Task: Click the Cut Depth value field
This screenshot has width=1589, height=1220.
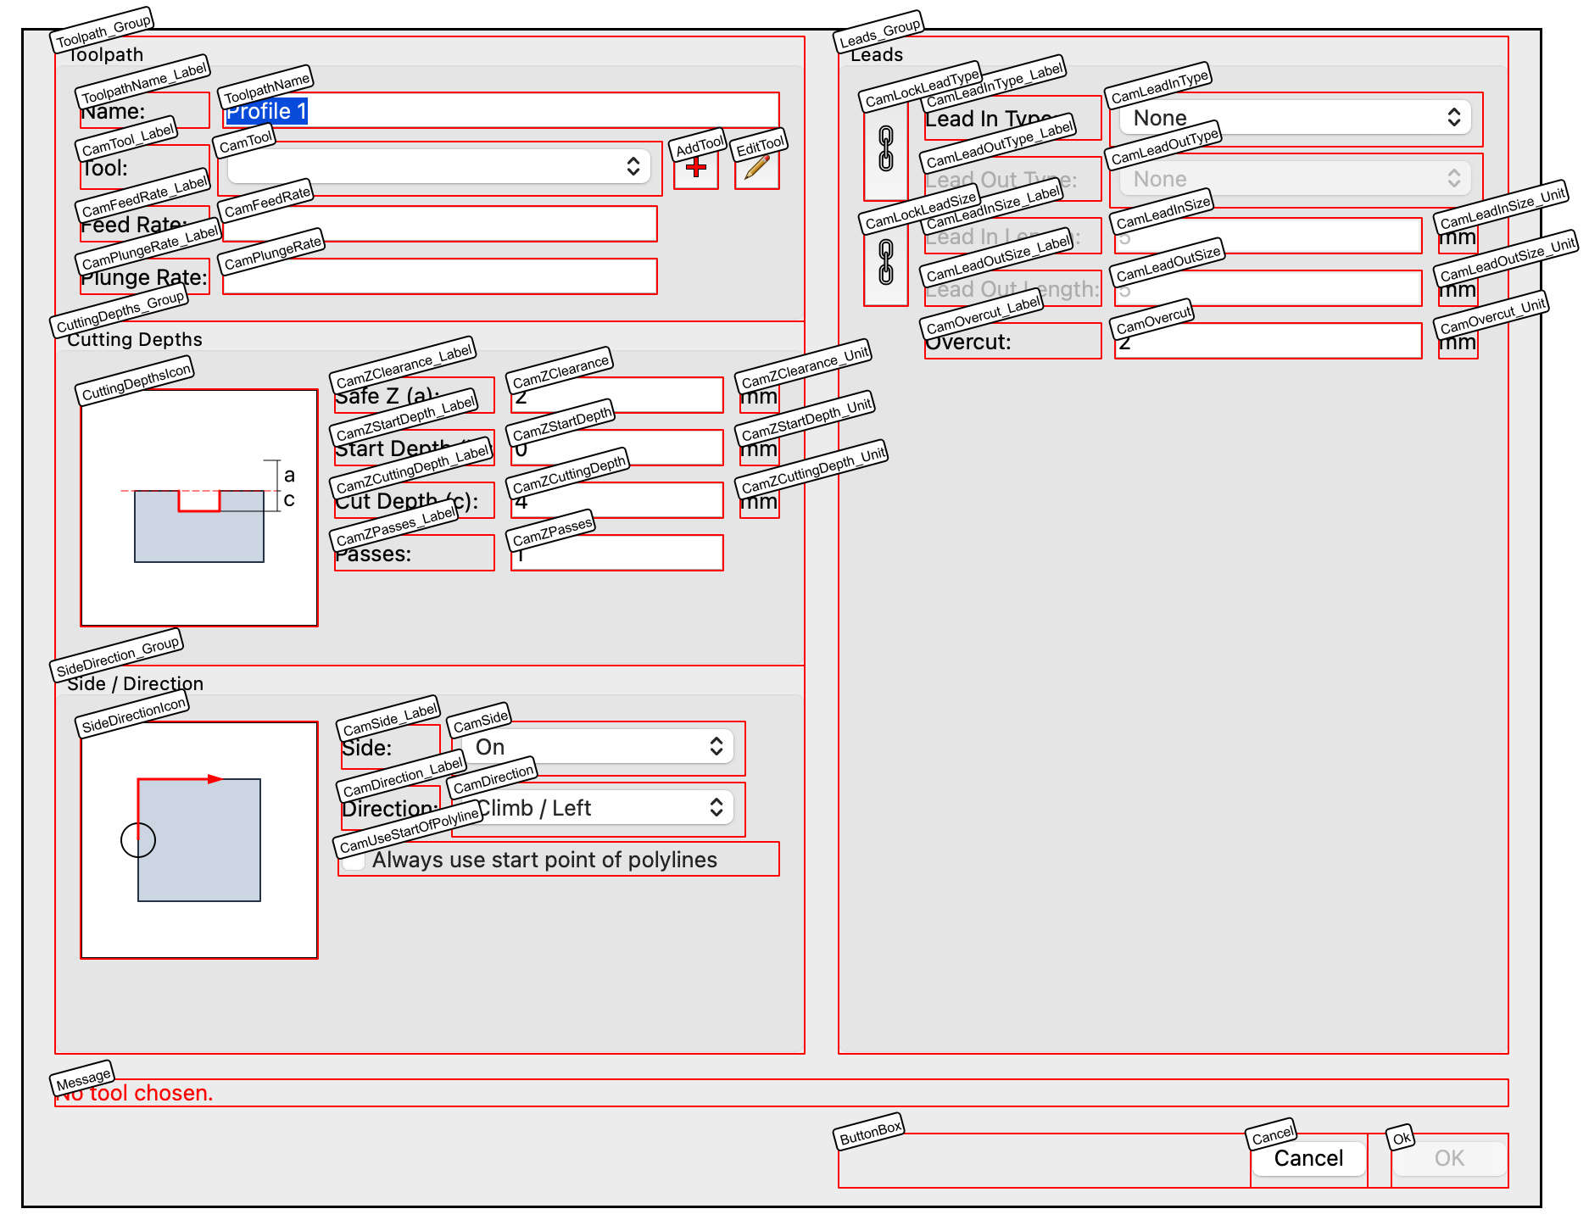Action: coord(616,500)
